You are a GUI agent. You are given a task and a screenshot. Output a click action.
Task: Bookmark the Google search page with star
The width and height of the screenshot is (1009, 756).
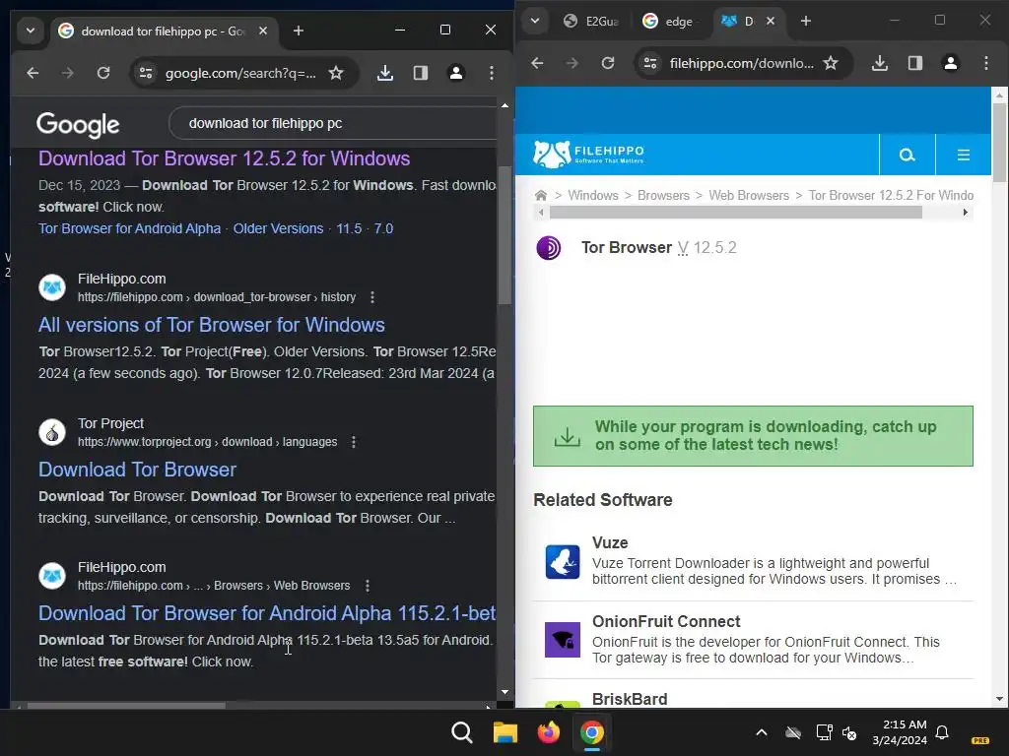(336, 73)
